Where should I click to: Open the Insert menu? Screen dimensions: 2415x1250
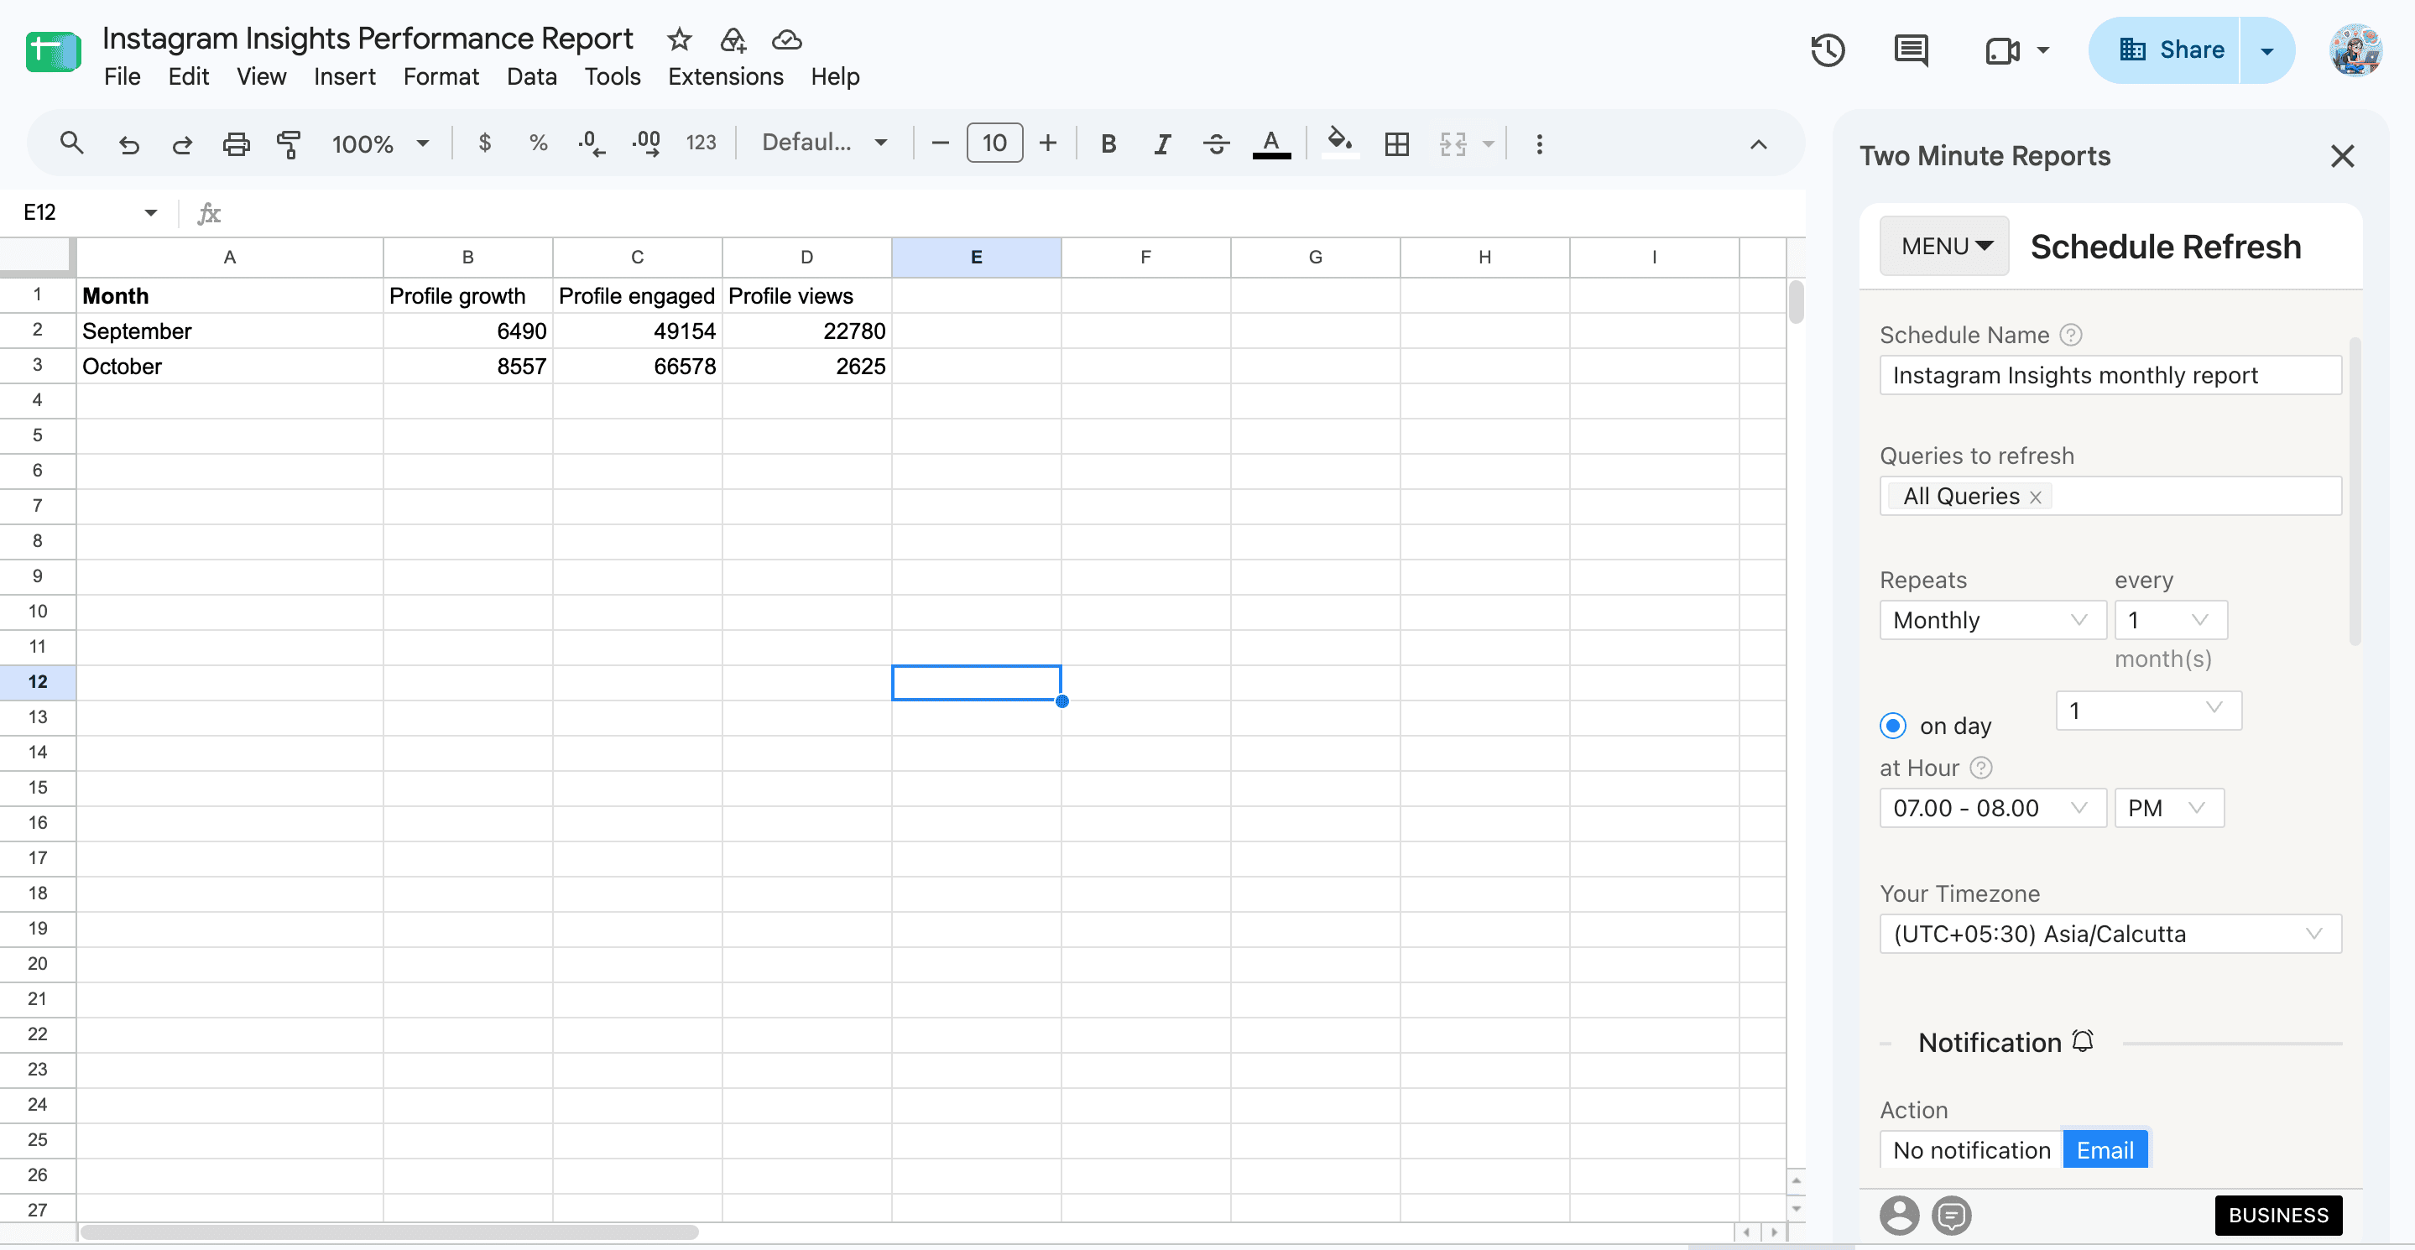[x=344, y=77]
